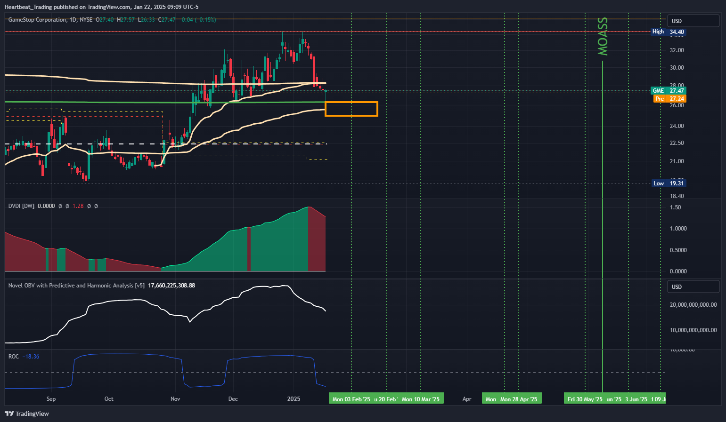Open the USD selector in the OBV pane

(x=693, y=287)
